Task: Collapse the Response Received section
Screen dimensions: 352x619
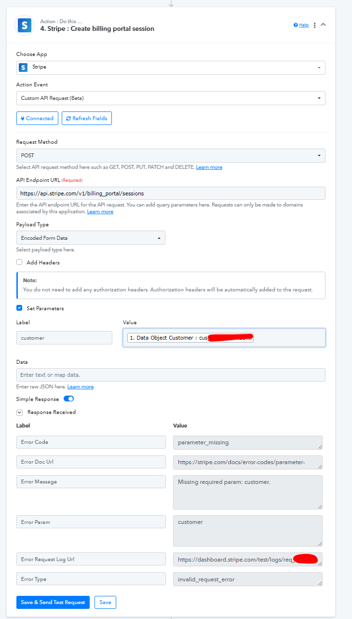Action: coord(19,413)
